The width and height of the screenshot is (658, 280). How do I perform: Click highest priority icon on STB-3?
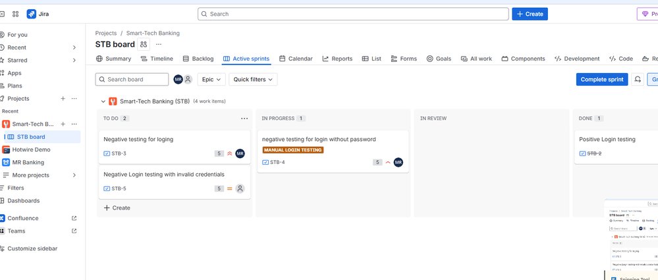pos(230,154)
